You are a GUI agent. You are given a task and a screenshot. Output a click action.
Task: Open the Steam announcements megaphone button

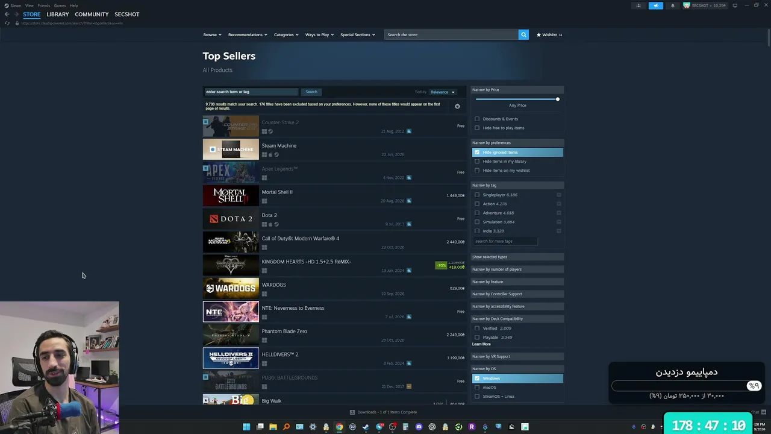[656, 5]
